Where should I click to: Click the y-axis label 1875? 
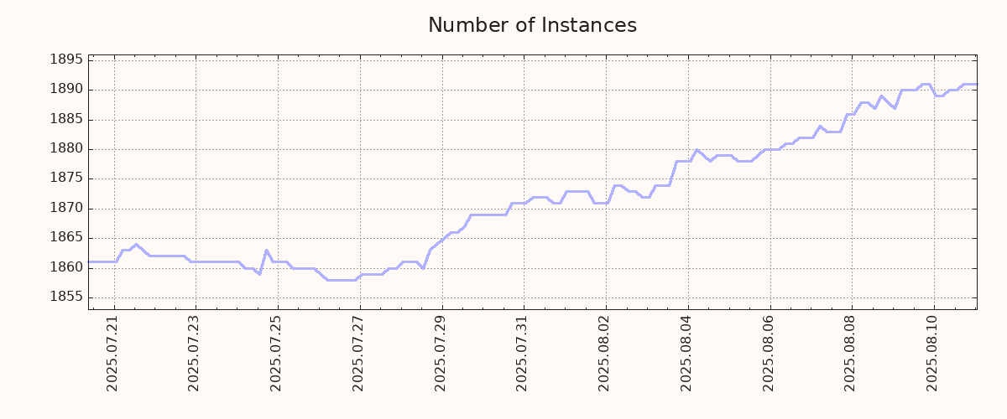65,178
